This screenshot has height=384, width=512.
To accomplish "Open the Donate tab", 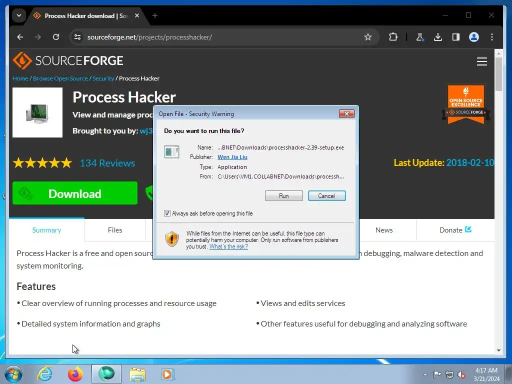I will point(455,230).
